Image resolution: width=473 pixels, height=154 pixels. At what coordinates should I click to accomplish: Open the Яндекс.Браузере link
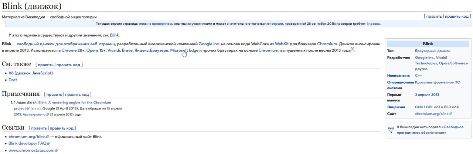click(151, 50)
